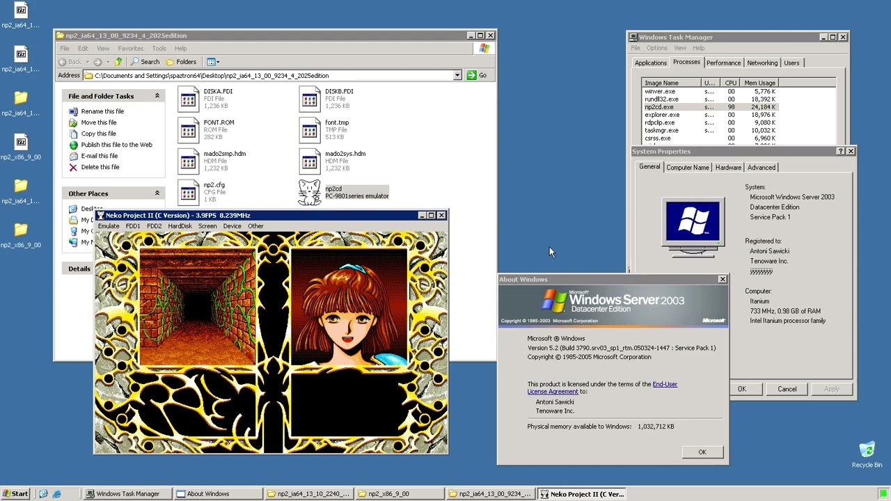Click Delete this file task link
Screen dimensions: 891x501
tap(100, 167)
